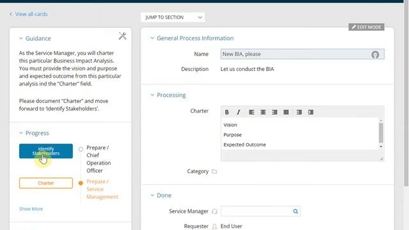This screenshot has height=230, width=409.
Task: Click the Charter progress button
Action: 46,183
